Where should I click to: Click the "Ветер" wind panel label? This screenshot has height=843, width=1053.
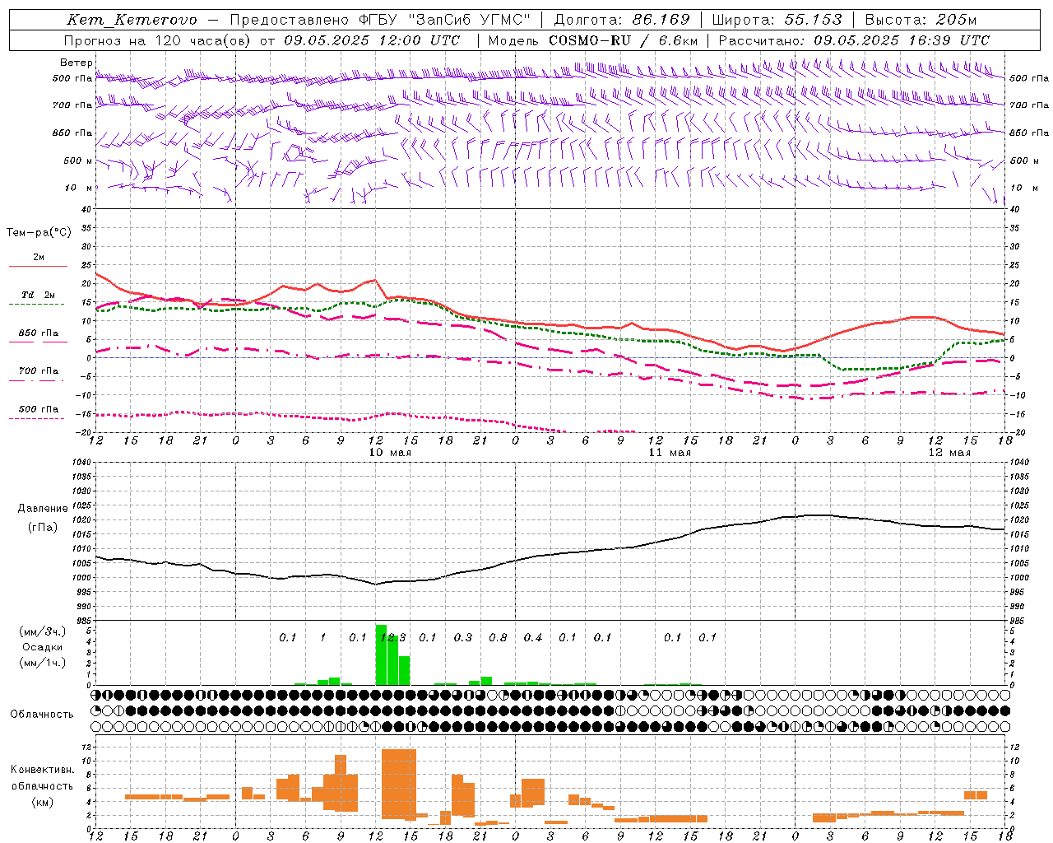76,63
